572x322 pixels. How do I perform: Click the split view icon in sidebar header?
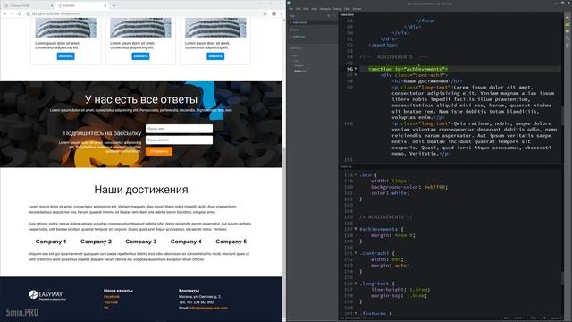point(334,16)
